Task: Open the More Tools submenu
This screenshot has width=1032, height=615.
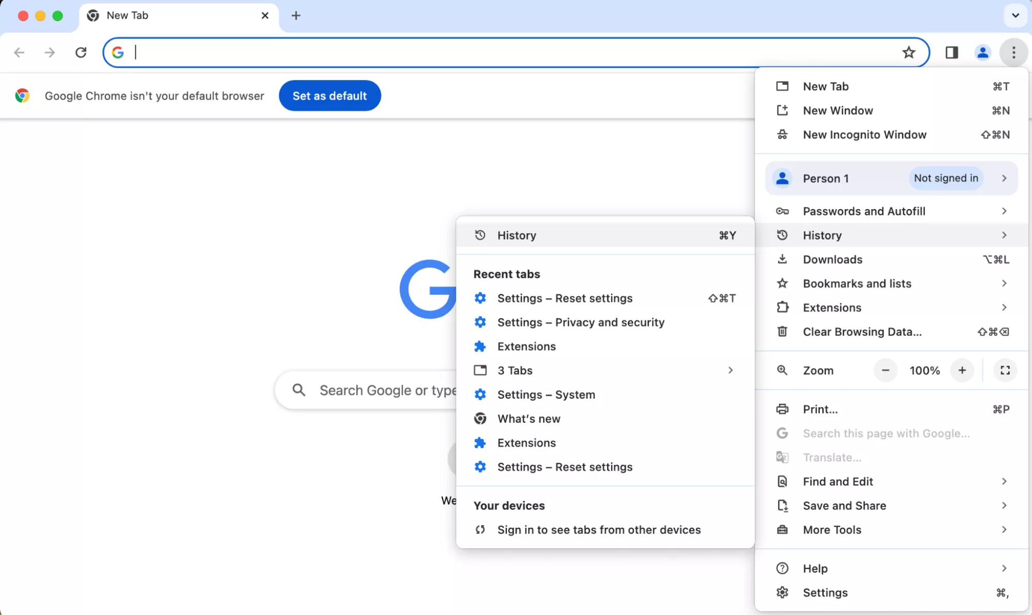Action: point(891,530)
